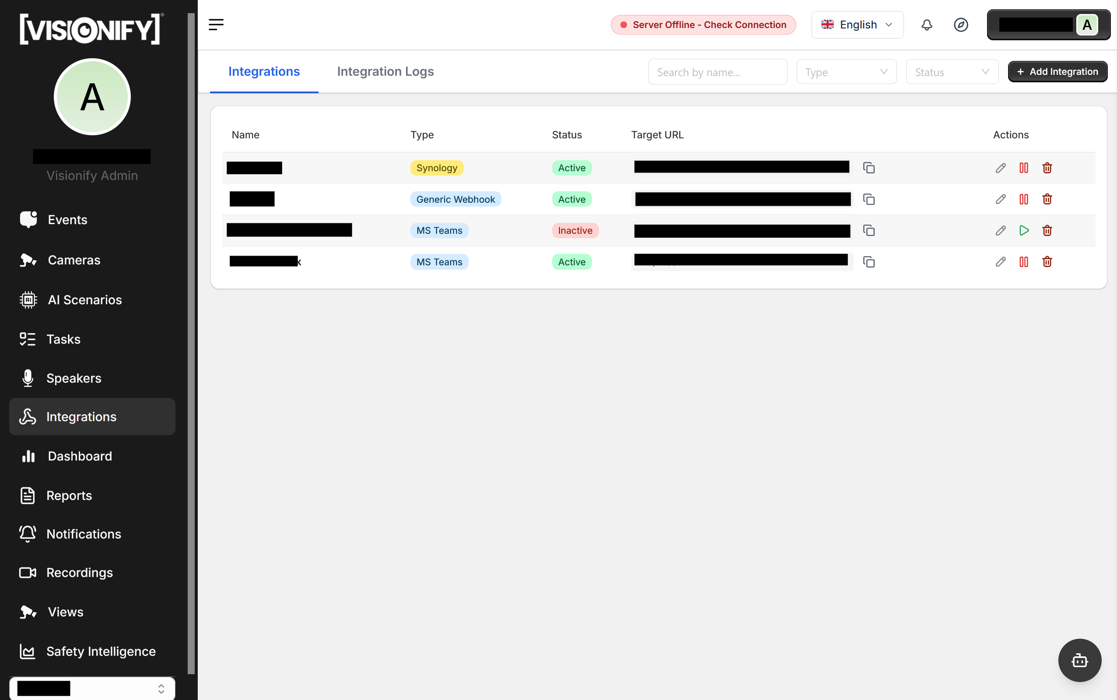Edit the Generic Webhook integration

(1000, 199)
